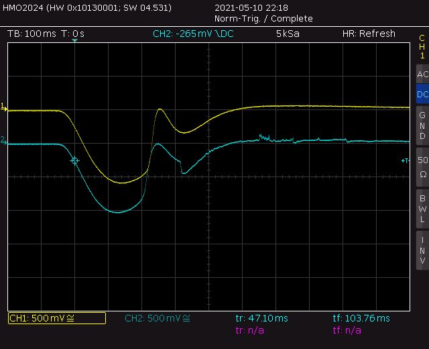Click trigger level T marker at right edge
This screenshot has height=349, width=429.
coord(405,161)
